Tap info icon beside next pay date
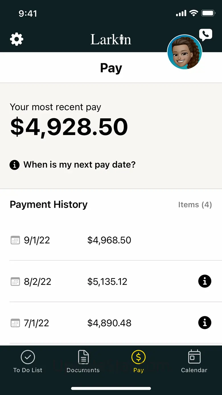 click(x=15, y=165)
